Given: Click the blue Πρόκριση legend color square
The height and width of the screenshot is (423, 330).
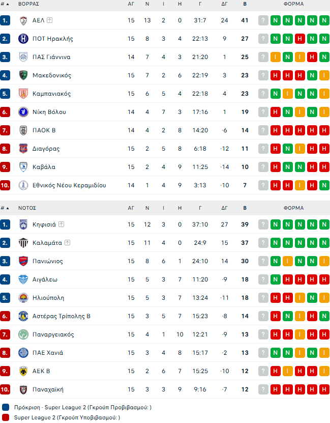Looking at the screenshot, I should tap(6, 407).
